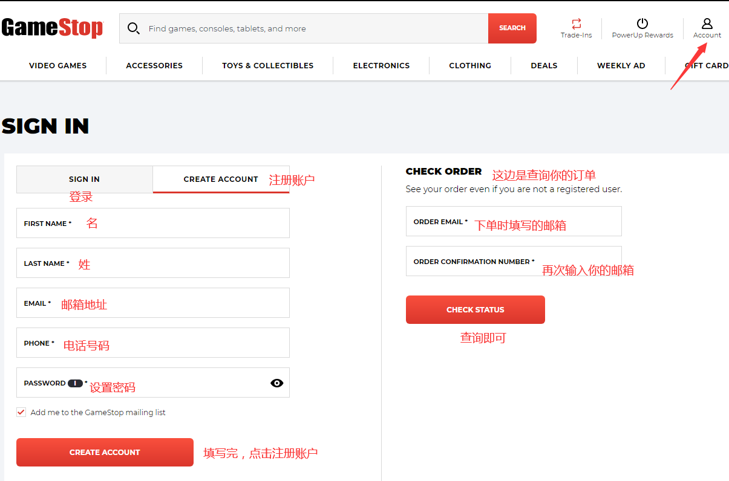Open the Electronics category menu

pos(381,65)
